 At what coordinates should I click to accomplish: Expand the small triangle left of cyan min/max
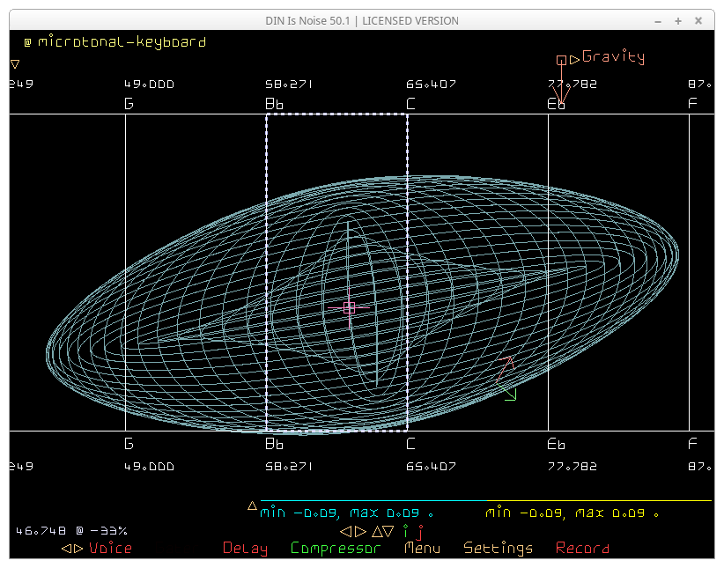coord(252,505)
